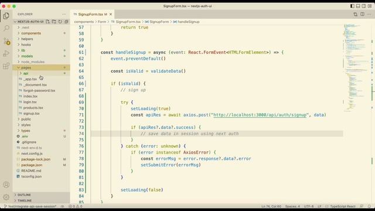Toggle bottom panel visibility

pyautogui.click(x=358, y=6)
